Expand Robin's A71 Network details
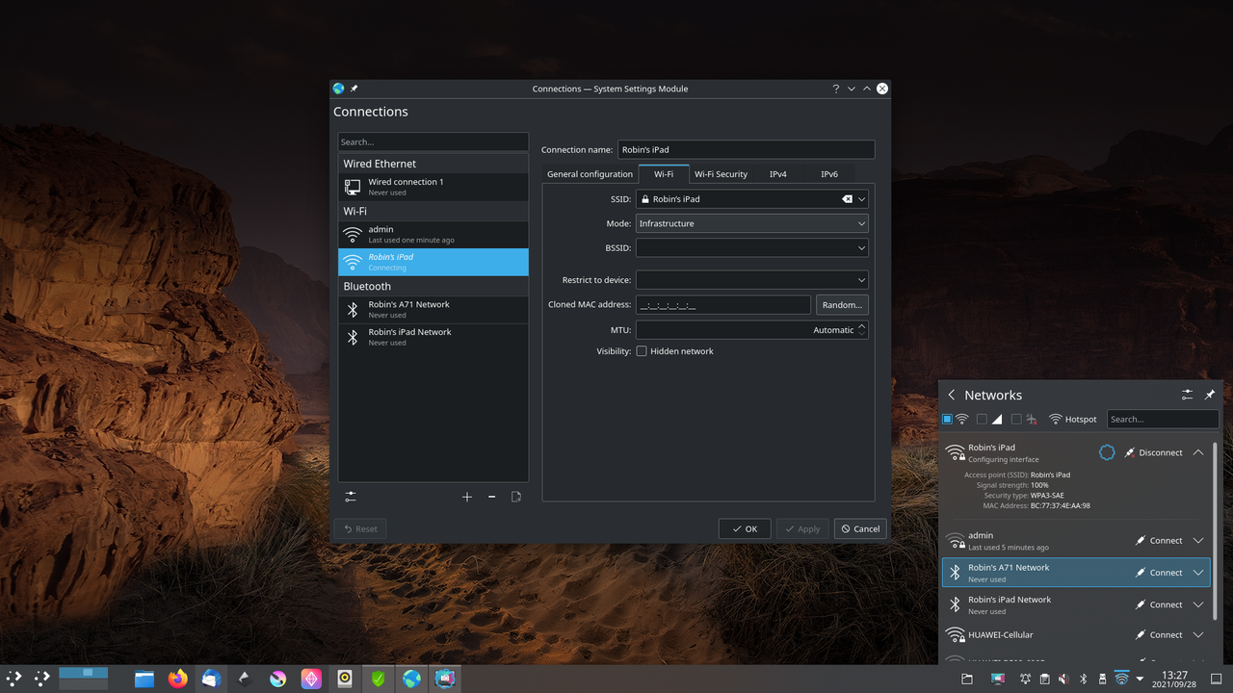 pyautogui.click(x=1198, y=573)
